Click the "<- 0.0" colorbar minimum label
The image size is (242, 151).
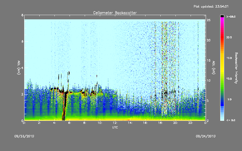pos(231,120)
